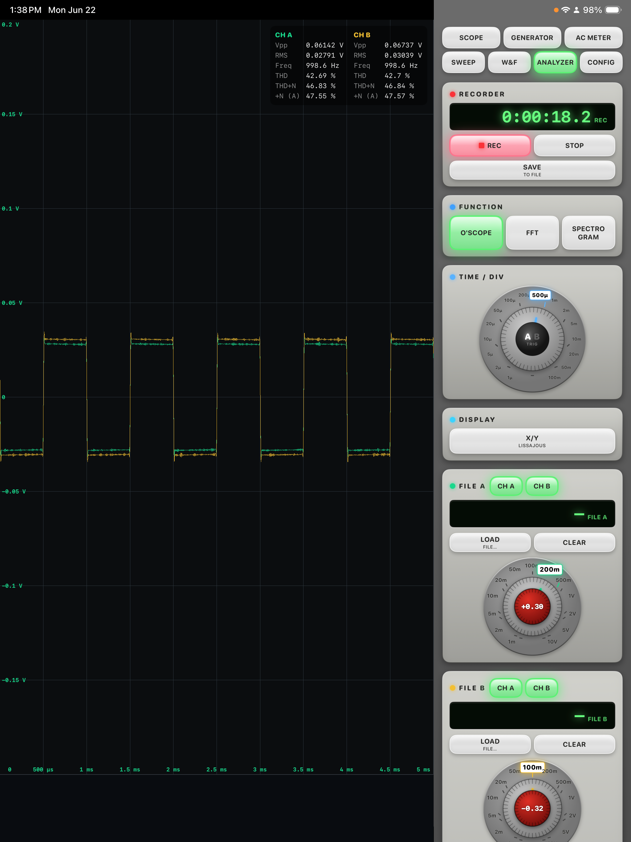
Task: Click the Wi-Fi status icon
Action: point(566,10)
